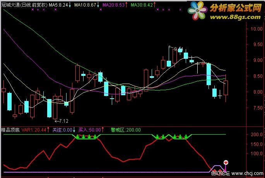265x178 pixels.
Task: Click the 9.44 highest price label
Action: [x=178, y=49]
